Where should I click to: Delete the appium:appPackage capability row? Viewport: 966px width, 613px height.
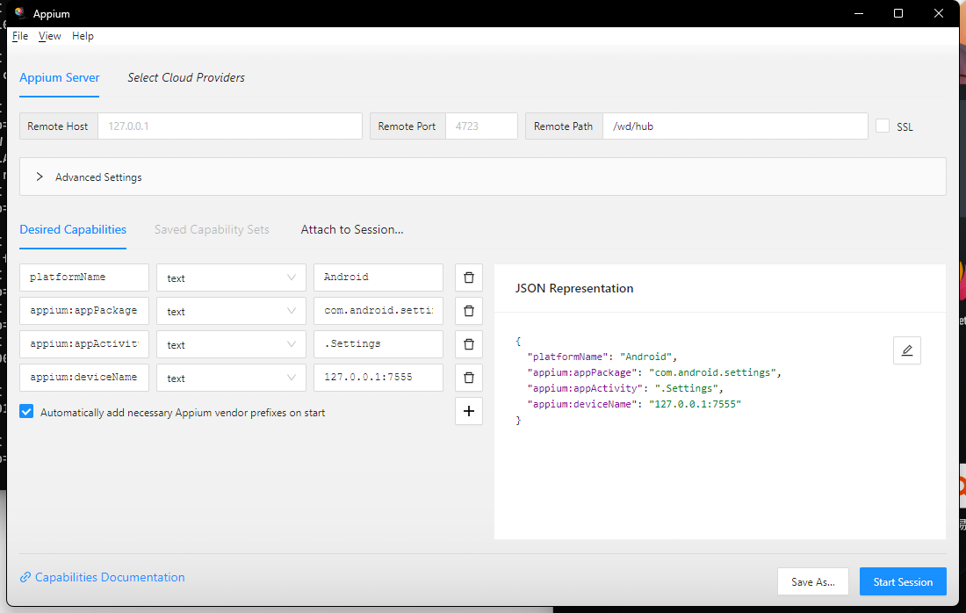click(469, 311)
